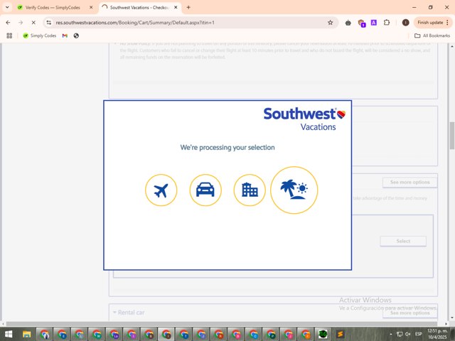Click the volume icon in system tray
This screenshot has height=341, width=455.
coord(407,335)
